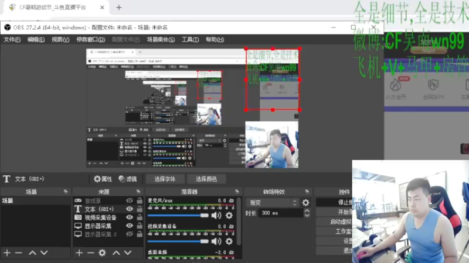Open the 编辑(E) menu
The height and width of the screenshot is (263, 469).
(x=36, y=40)
